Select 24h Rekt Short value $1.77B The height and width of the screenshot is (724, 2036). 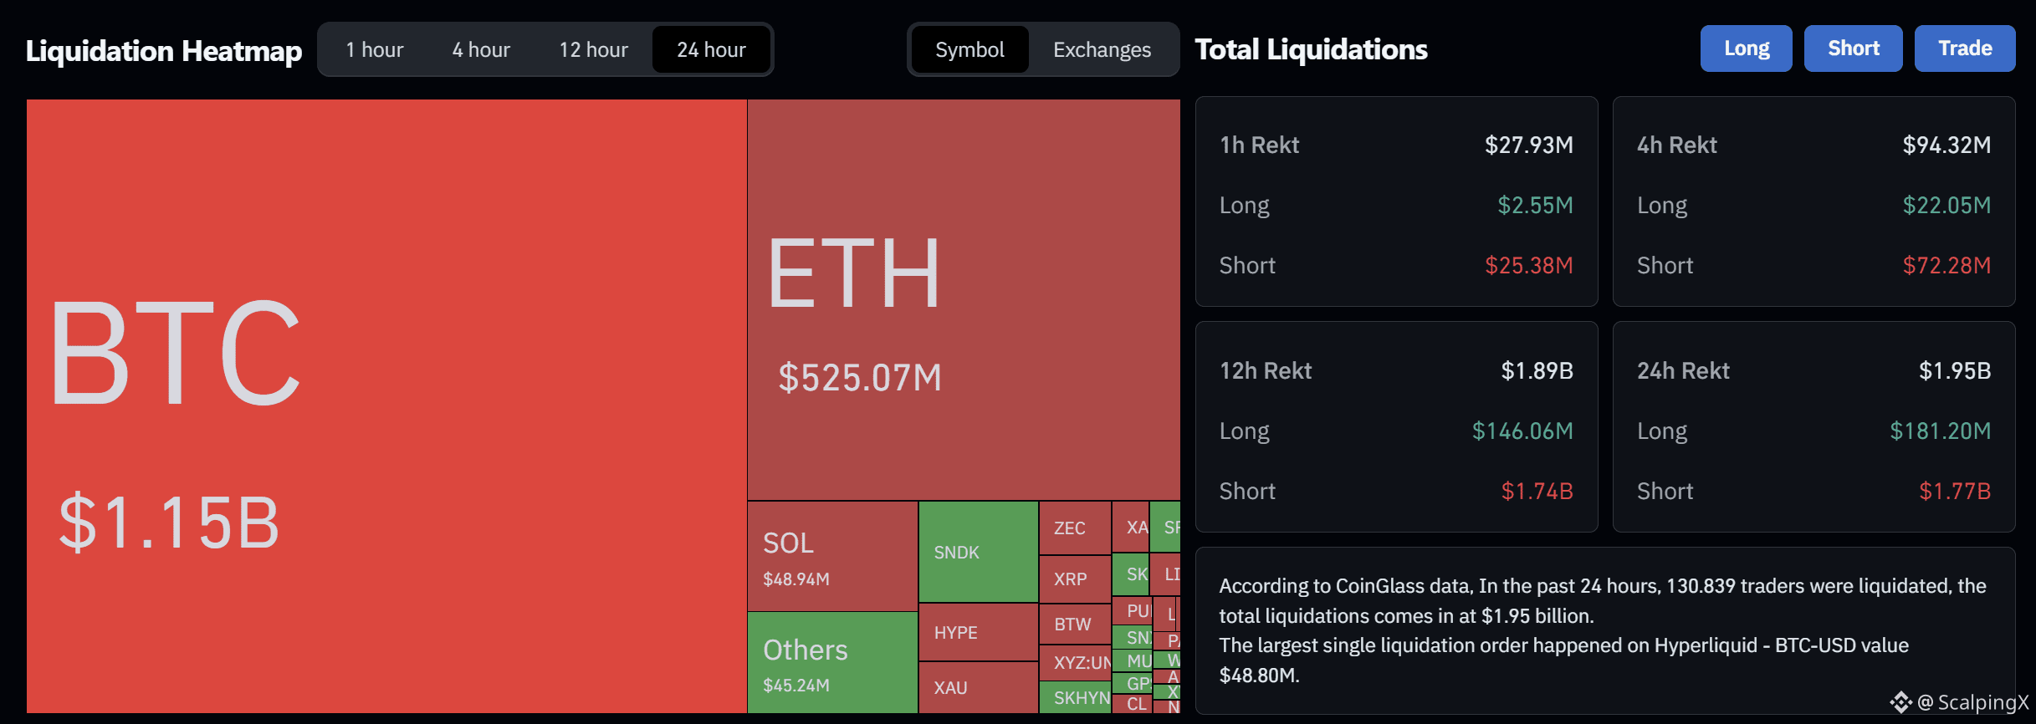(1955, 492)
